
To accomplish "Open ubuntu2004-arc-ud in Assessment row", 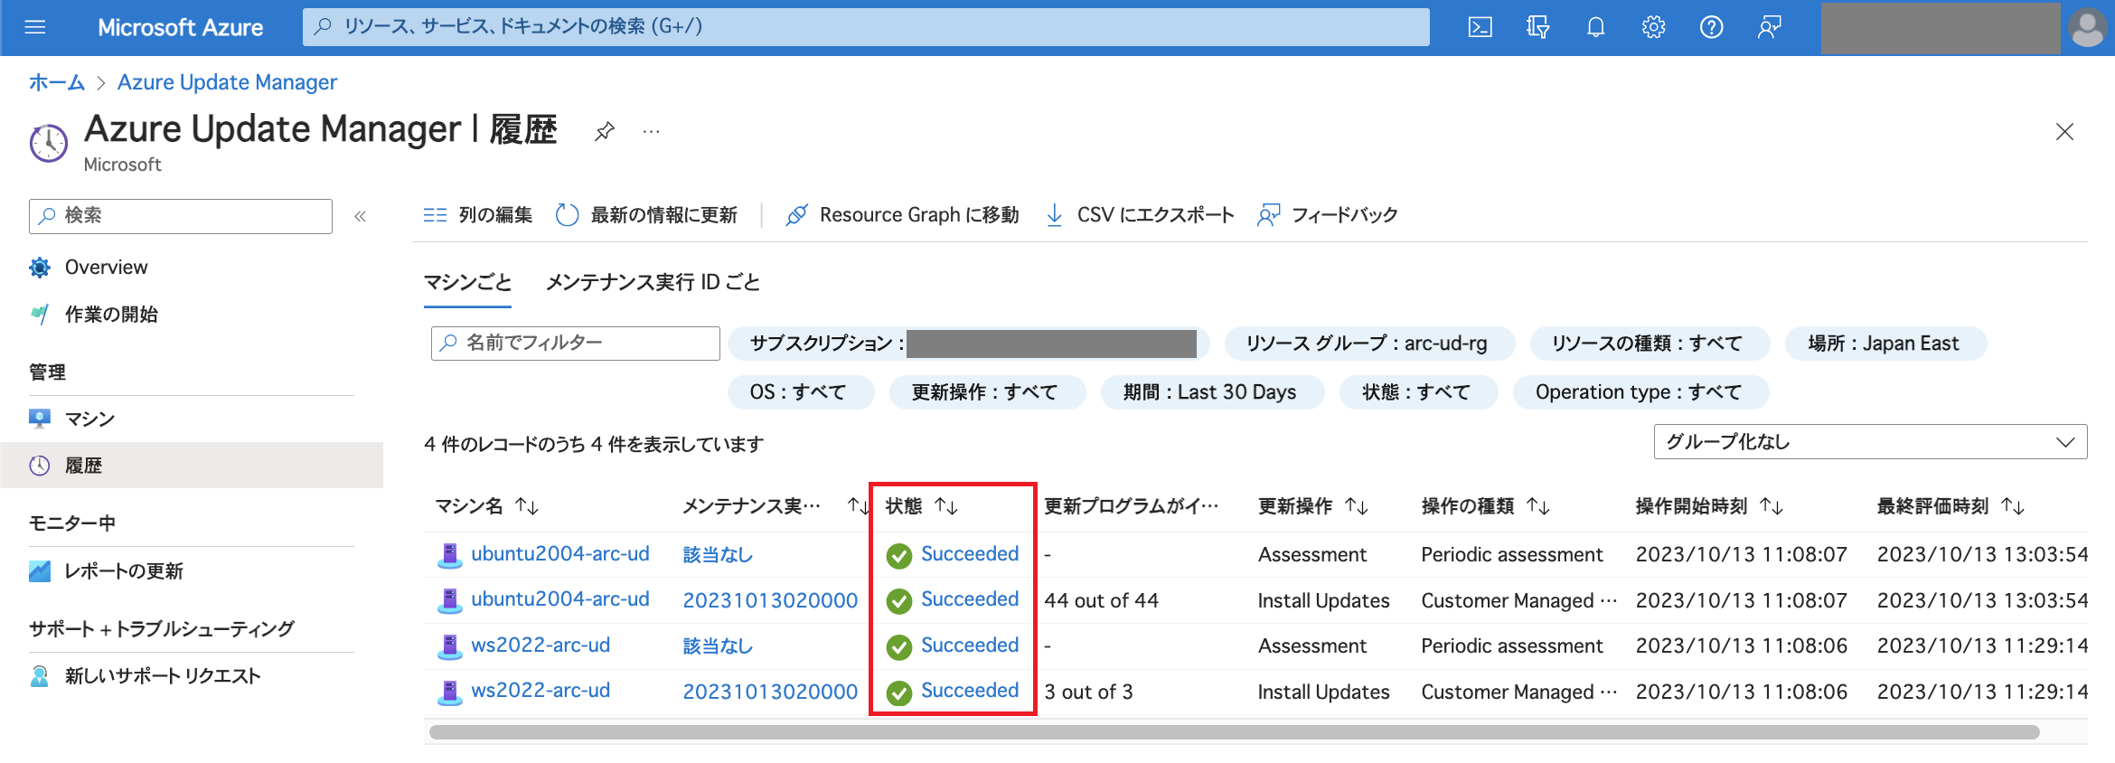I will tap(559, 554).
